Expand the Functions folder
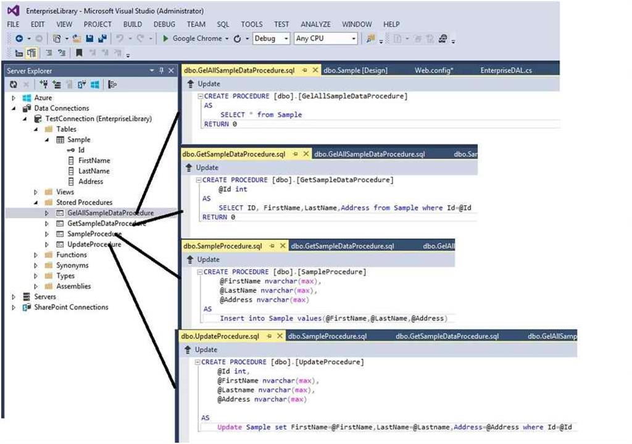 point(36,255)
